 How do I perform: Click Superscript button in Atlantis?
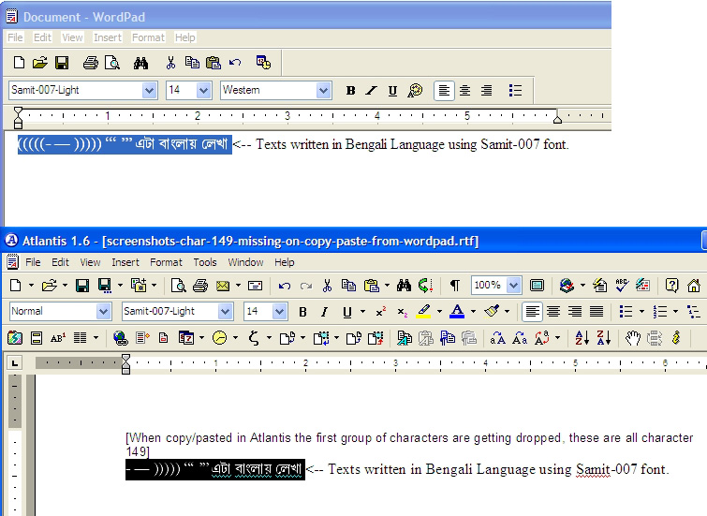(x=381, y=312)
